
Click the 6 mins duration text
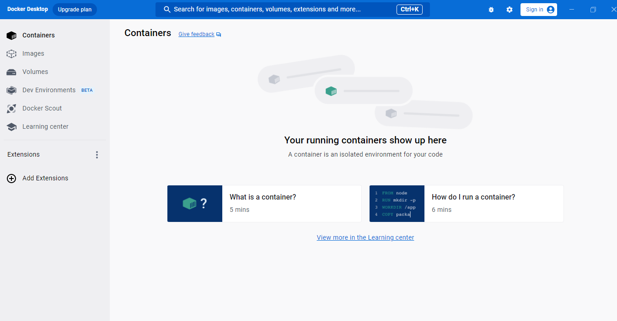tap(441, 210)
